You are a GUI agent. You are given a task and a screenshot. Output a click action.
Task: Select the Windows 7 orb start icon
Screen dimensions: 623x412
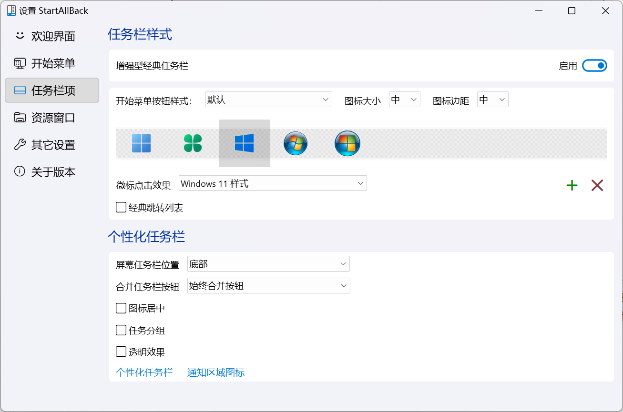[x=296, y=143]
